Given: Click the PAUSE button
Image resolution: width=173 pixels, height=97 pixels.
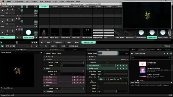Looking at the screenshot, I should tap(63, 46).
